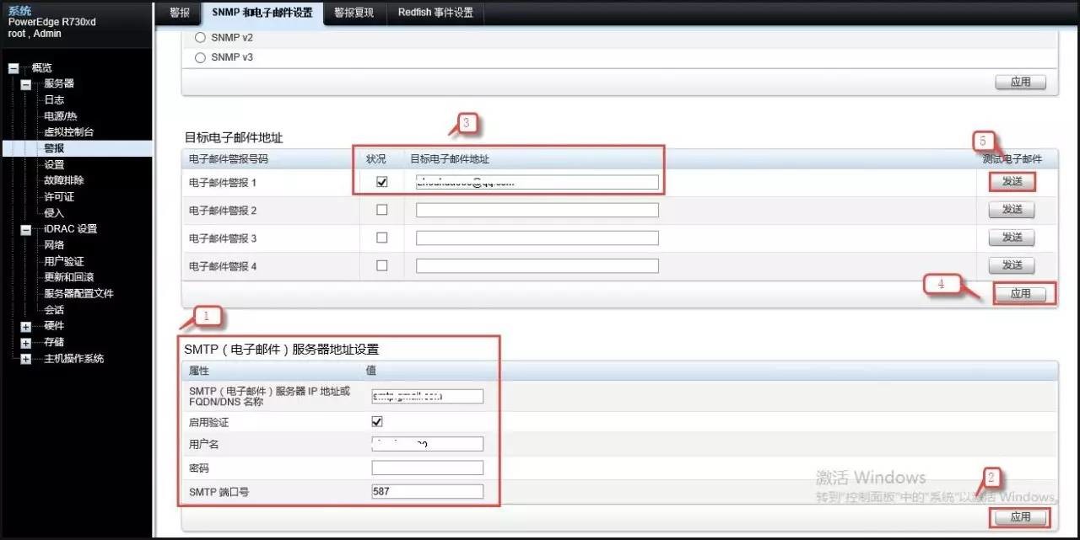Open 概览 in the sidebar
Screen dimensions: 1080x540
click(42, 68)
